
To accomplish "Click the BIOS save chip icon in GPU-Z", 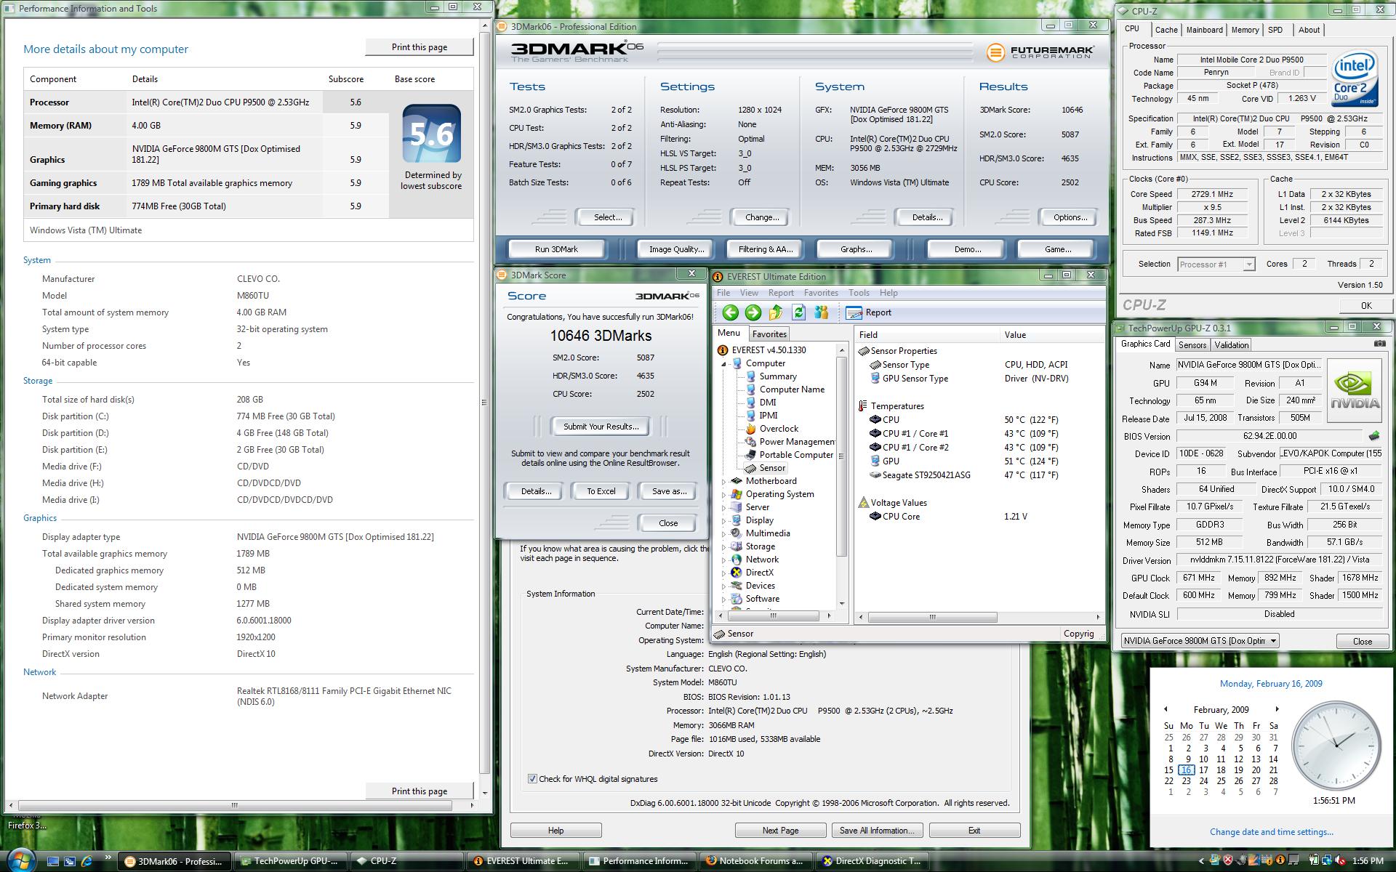I will (1373, 436).
